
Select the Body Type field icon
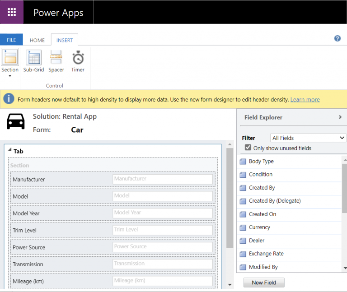[x=243, y=162]
